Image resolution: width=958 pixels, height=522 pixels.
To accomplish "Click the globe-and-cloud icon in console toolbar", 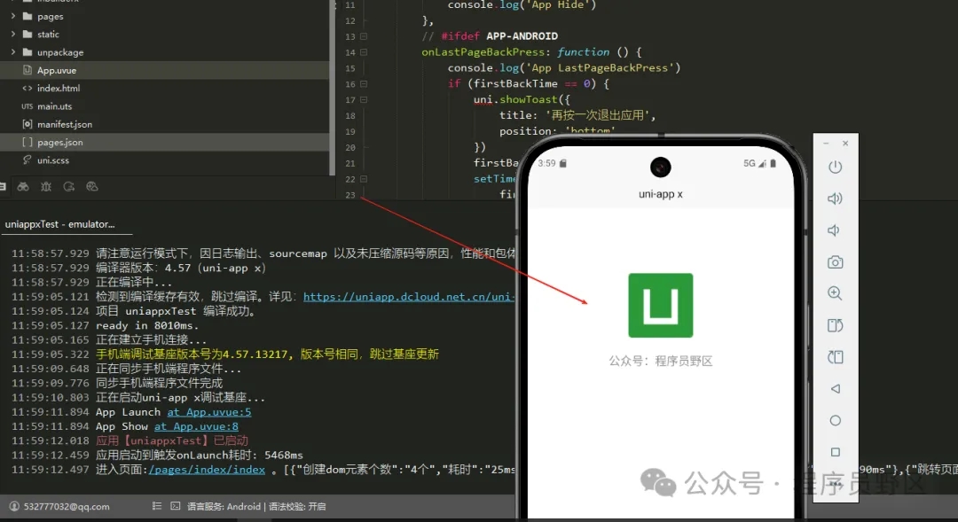I will (92, 187).
